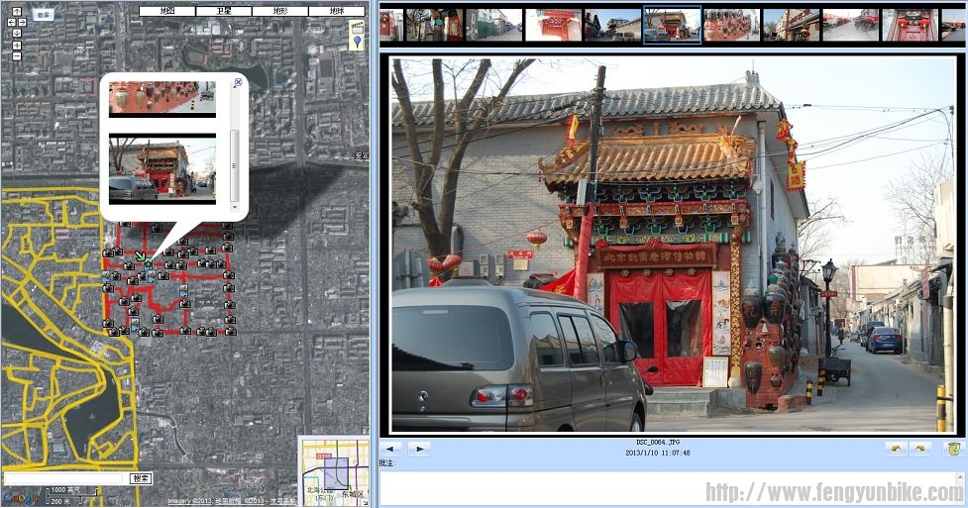Go to the previous photo

(x=391, y=449)
